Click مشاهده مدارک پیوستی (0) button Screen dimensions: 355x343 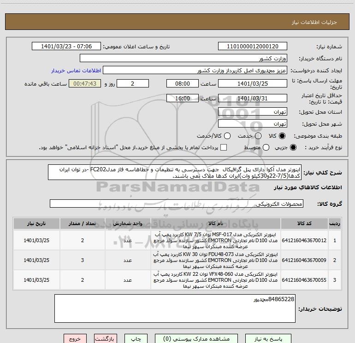(x=196, y=339)
